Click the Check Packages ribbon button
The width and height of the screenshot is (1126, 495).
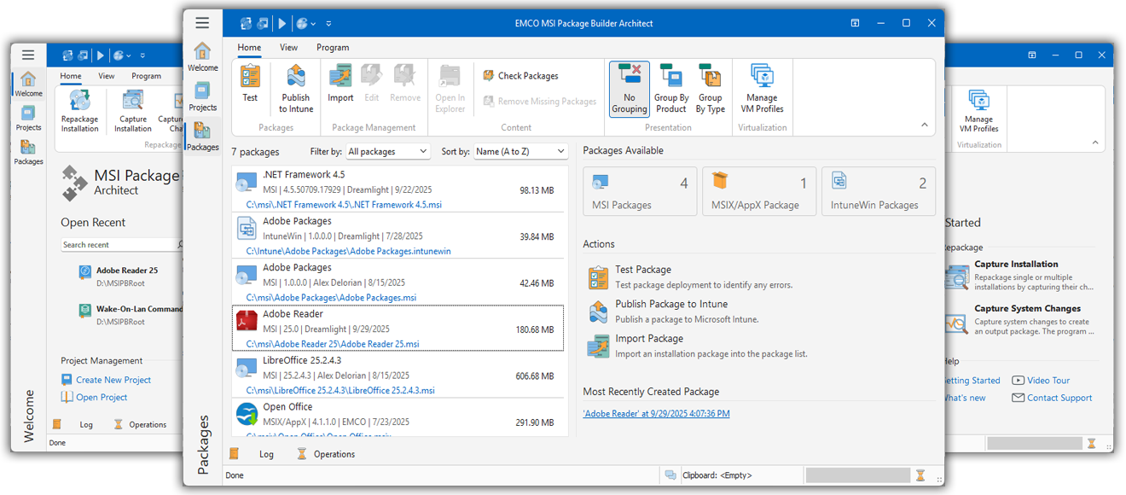click(520, 76)
